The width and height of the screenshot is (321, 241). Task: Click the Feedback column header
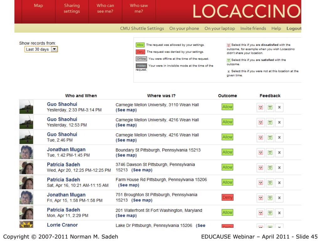pos(270,96)
